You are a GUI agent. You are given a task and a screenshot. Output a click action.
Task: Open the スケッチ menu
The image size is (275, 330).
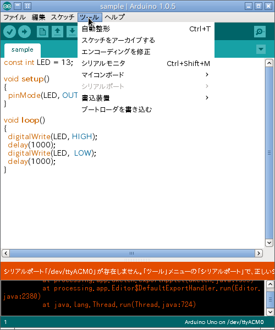click(x=63, y=17)
